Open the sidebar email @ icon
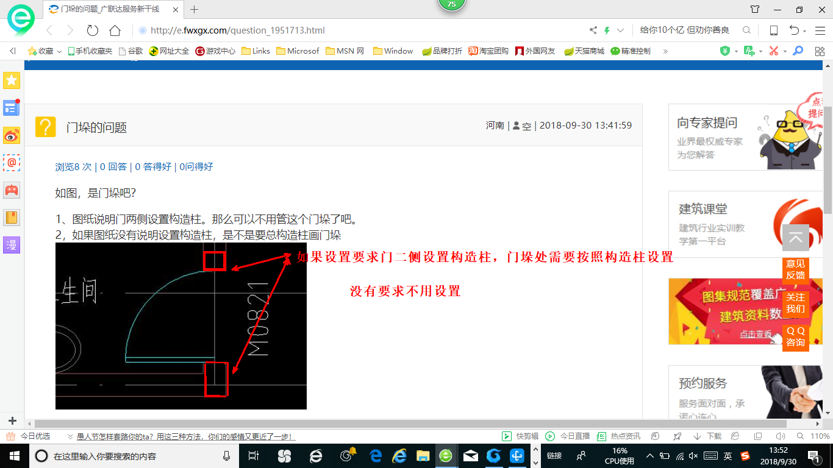Viewport: 833px width, 468px height. (12, 162)
